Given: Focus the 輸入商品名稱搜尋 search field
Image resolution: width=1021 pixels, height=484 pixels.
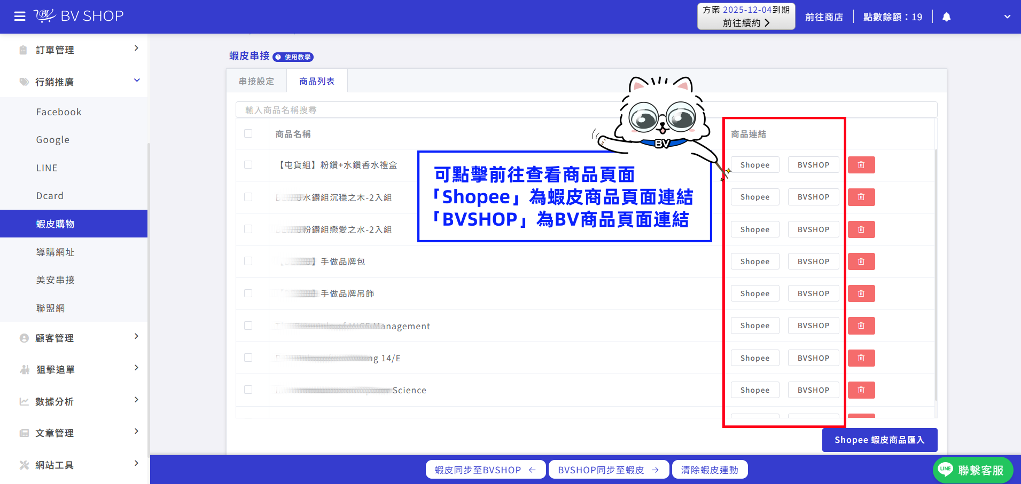Looking at the screenshot, I should pos(586,110).
